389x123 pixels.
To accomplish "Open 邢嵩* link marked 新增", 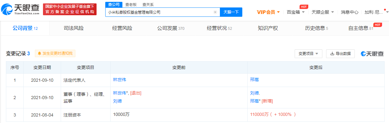I will (255, 101).
